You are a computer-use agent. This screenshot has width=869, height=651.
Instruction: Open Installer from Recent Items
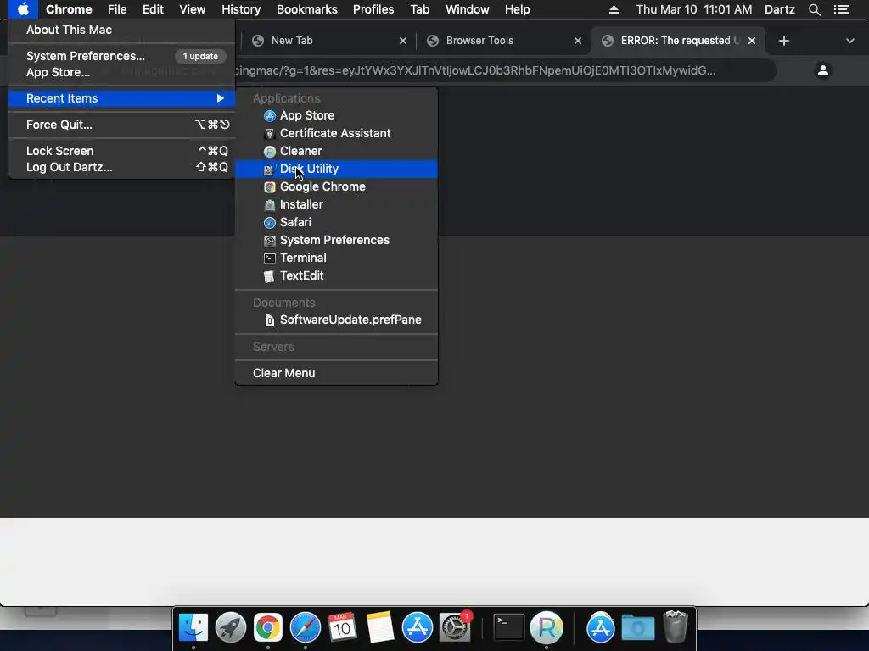(336, 204)
